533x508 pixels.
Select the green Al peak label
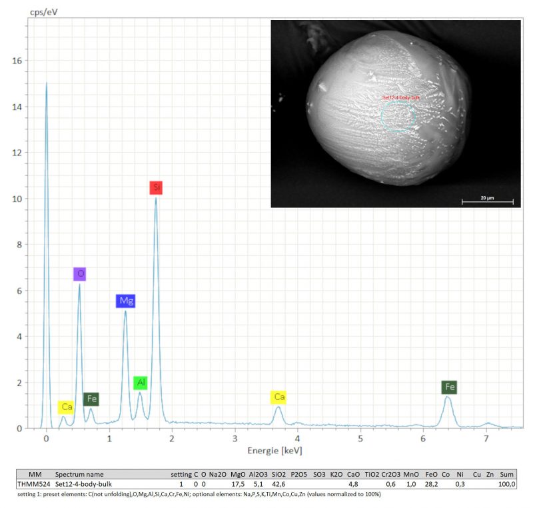141,383
